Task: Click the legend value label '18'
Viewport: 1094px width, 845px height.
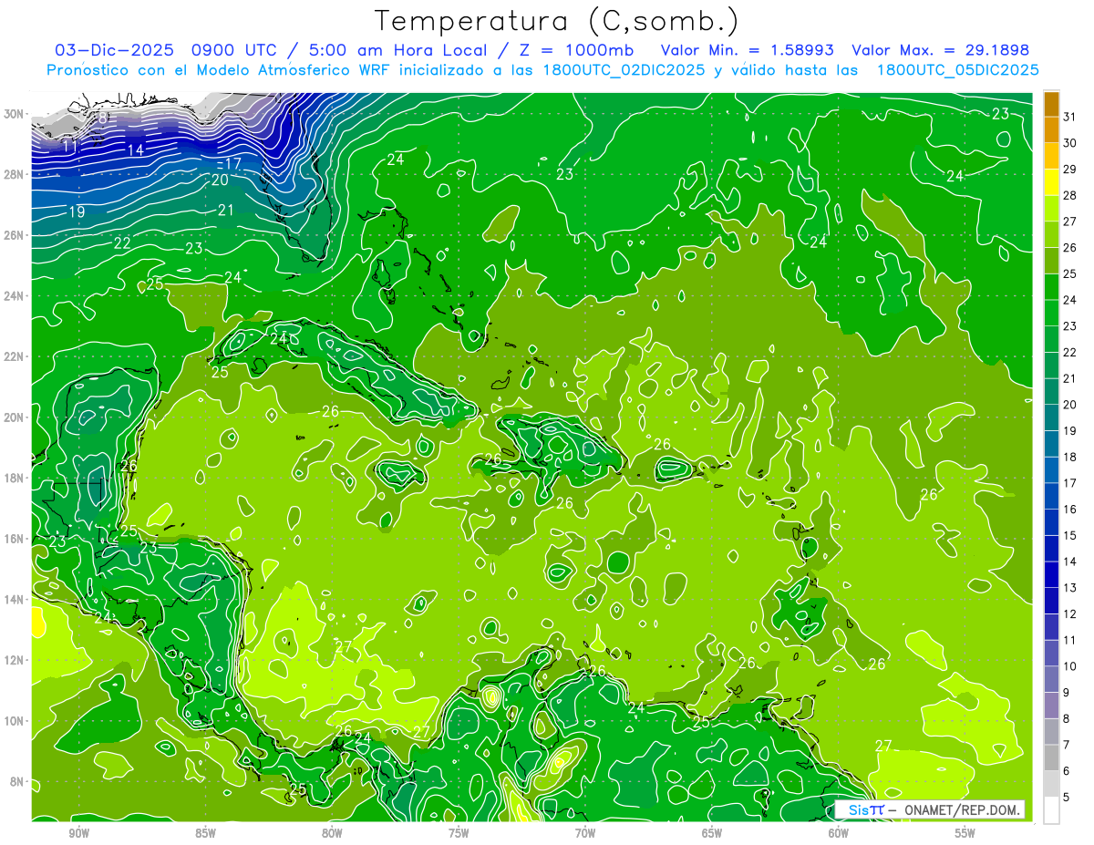Action: point(1070,458)
